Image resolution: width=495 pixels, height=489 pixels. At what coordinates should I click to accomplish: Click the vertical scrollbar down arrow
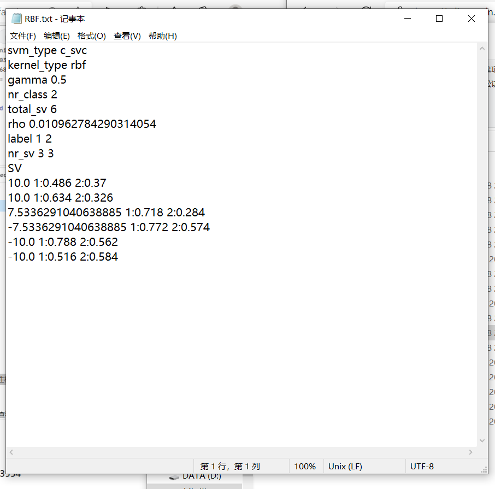pyautogui.click(x=482, y=440)
